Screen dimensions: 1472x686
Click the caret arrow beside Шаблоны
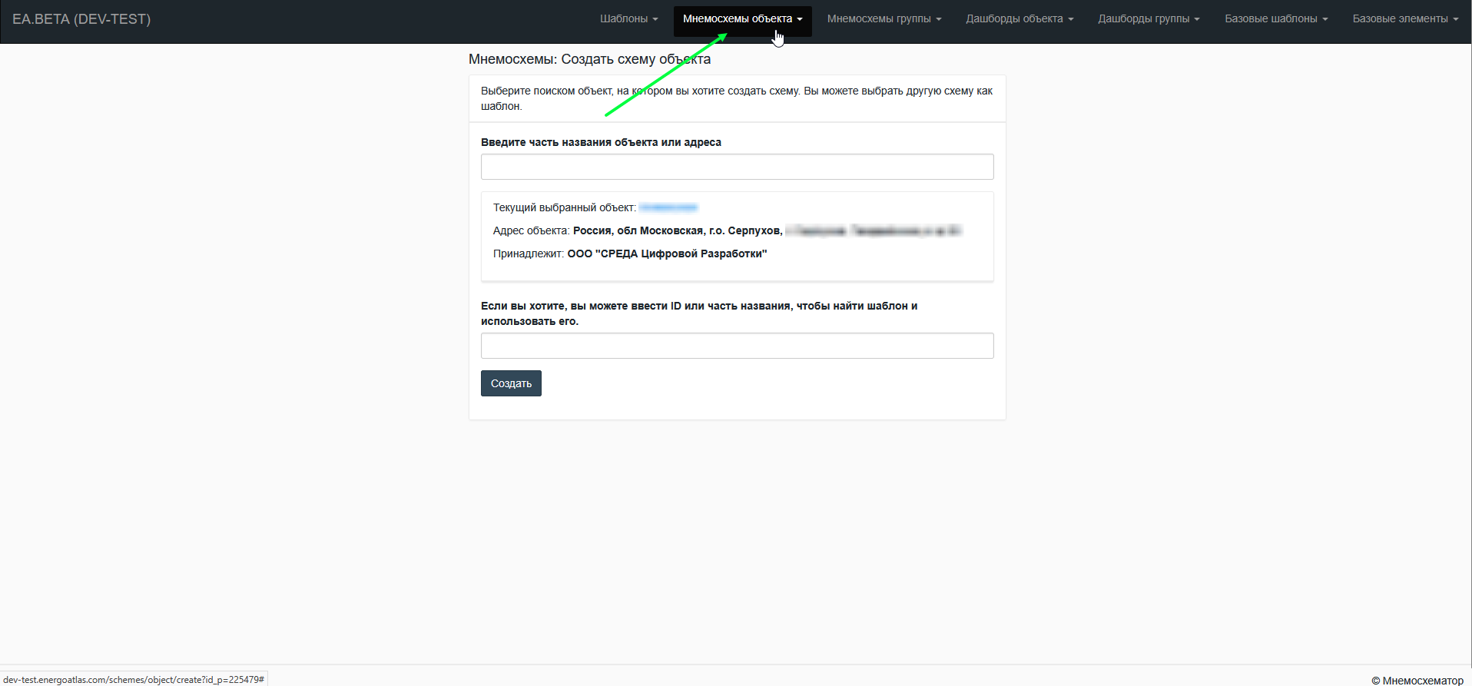click(655, 19)
